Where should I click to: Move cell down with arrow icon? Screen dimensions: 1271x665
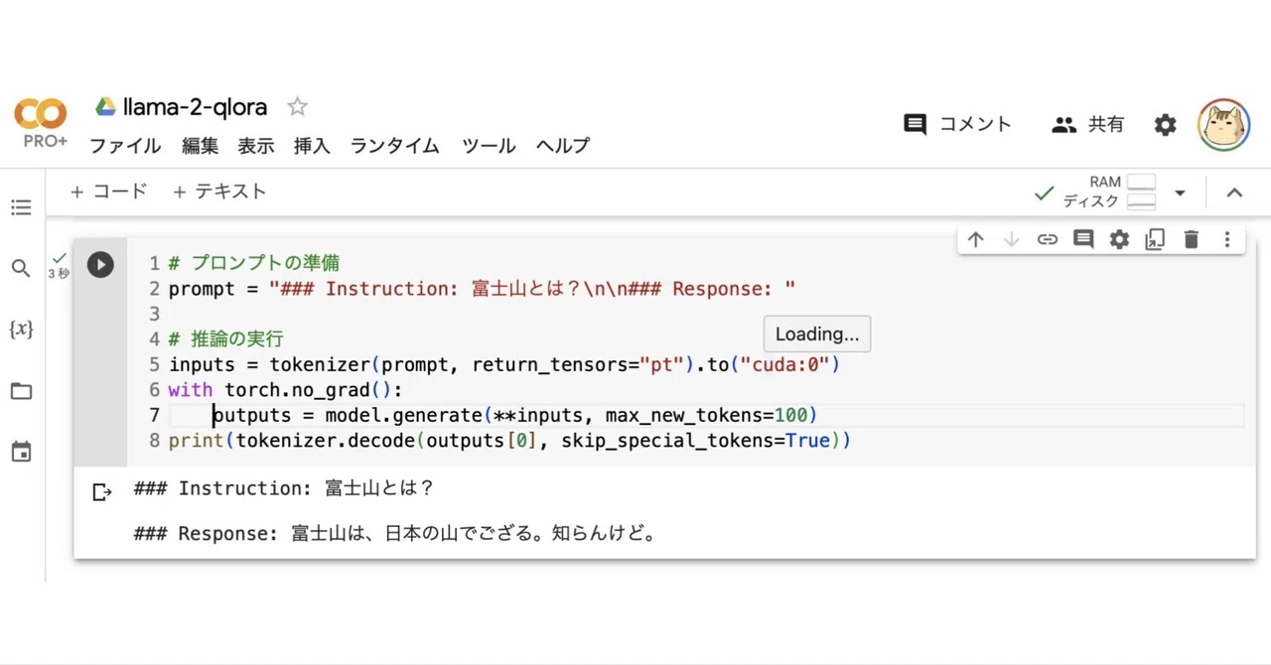pyautogui.click(x=1012, y=239)
